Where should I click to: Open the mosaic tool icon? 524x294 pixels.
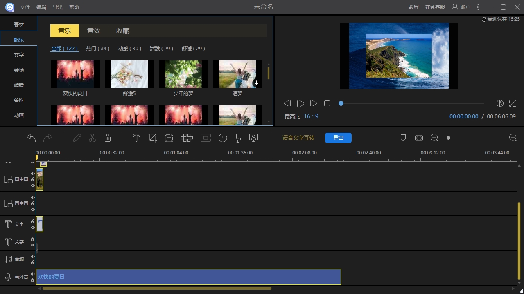187,138
